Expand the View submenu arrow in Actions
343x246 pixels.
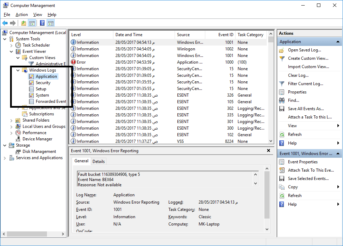pos(338,126)
